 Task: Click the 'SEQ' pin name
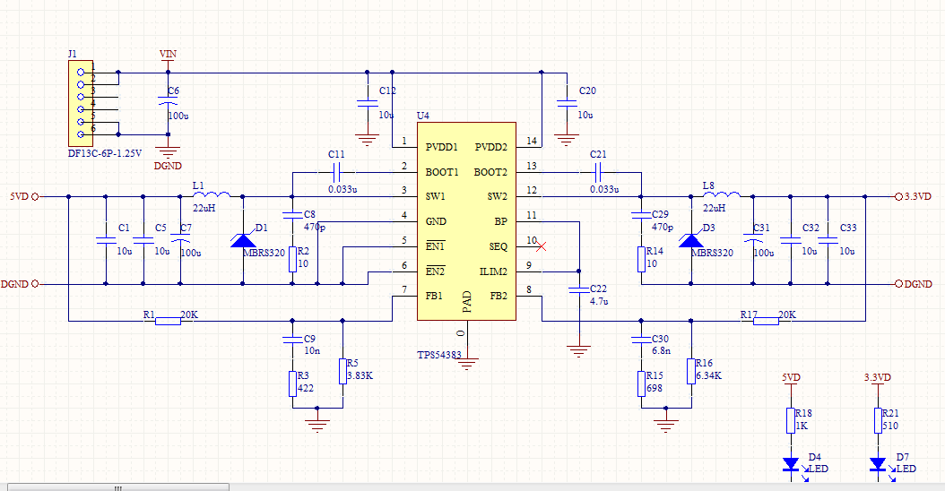[x=499, y=246]
